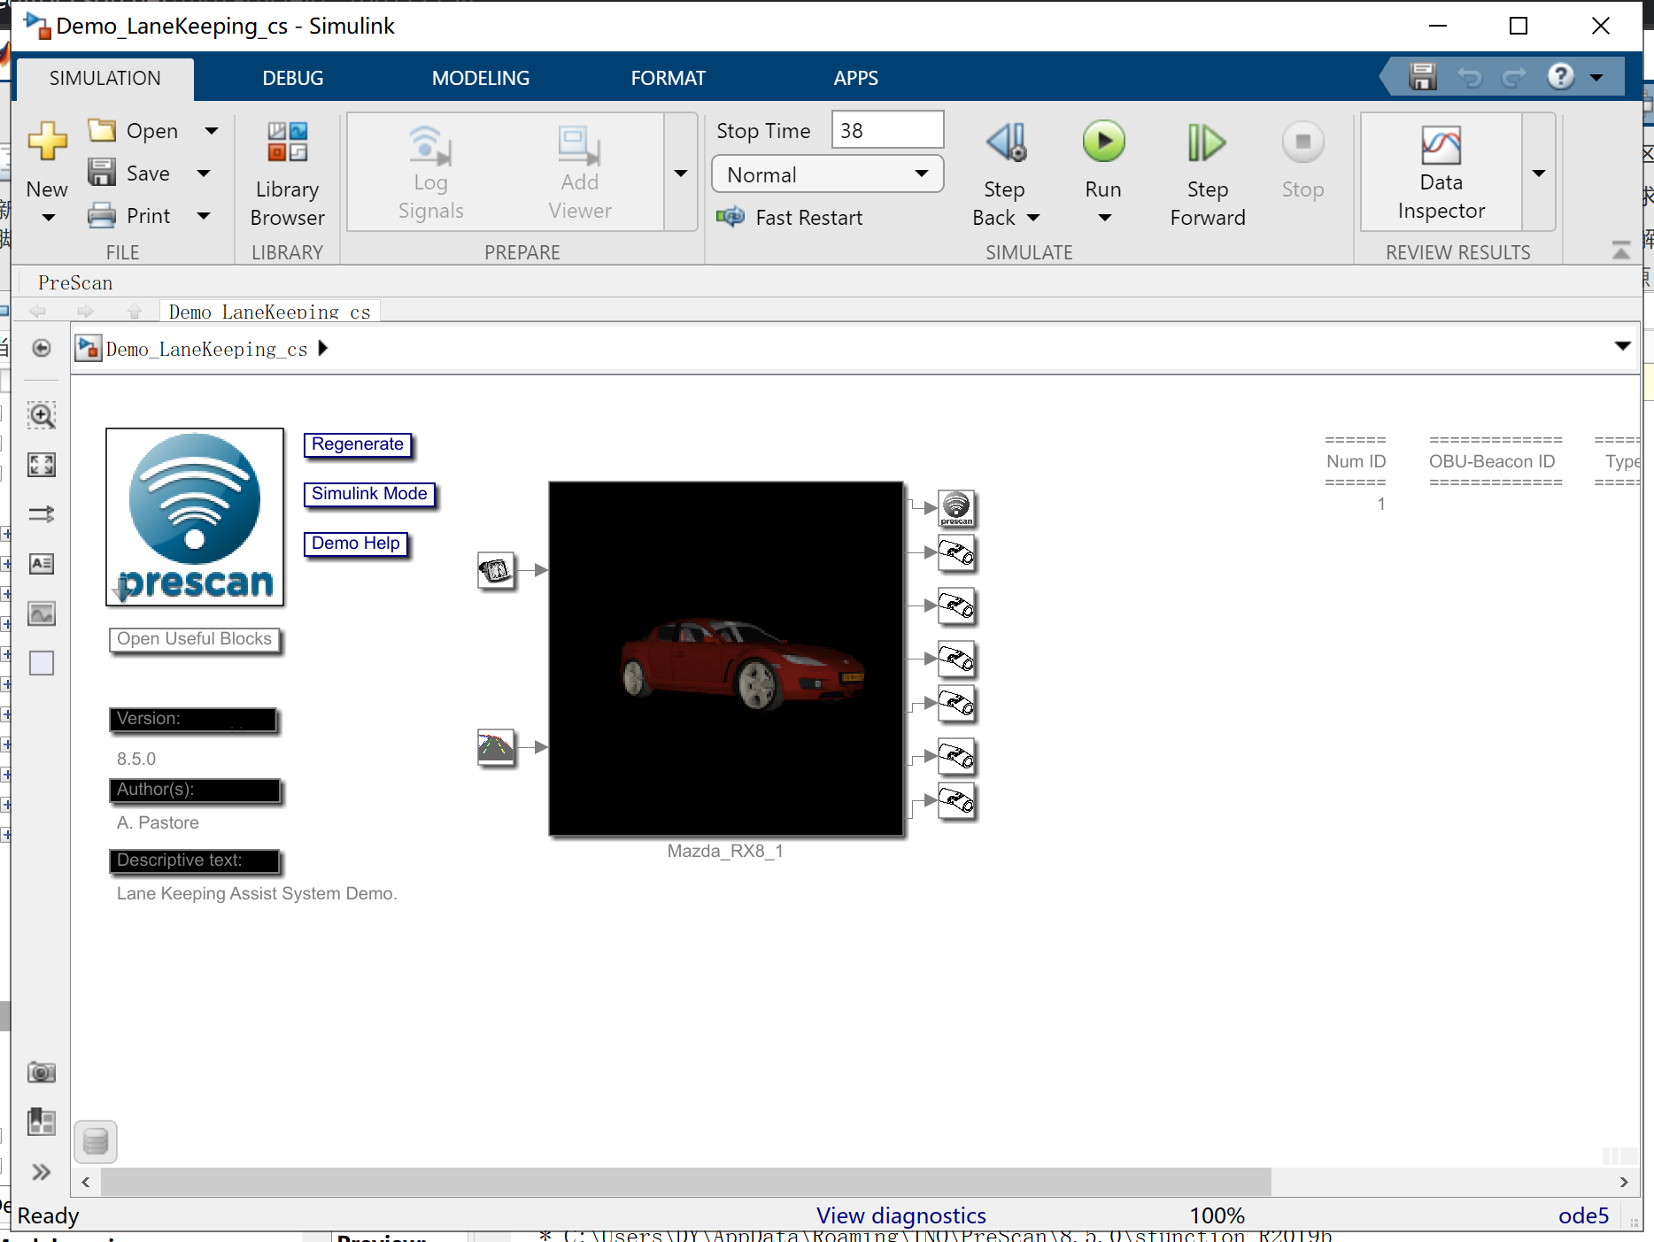Open the Help question mark icon
The image size is (1654, 1242).
[x=1560, y=77]
